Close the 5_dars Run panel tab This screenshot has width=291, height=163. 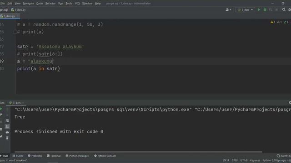23,103
